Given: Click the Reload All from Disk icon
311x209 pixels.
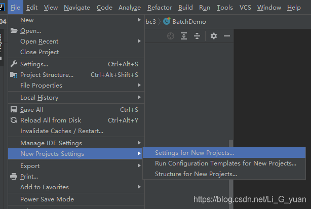Looking at the screenshot, I should pyautogui.click(x=14, y=120).
